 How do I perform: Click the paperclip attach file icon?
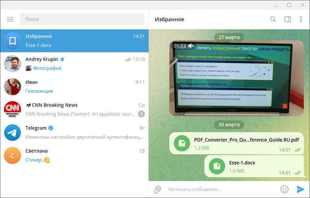point(157,189)
